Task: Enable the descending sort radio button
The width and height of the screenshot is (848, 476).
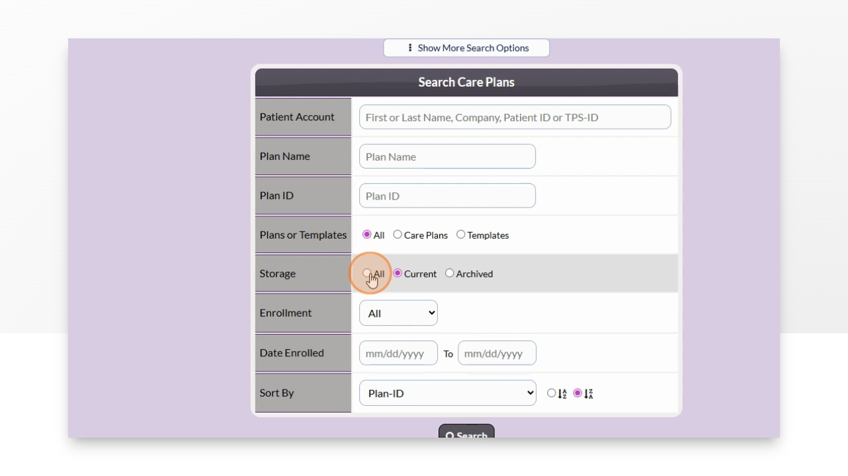Action: point(578,393)
